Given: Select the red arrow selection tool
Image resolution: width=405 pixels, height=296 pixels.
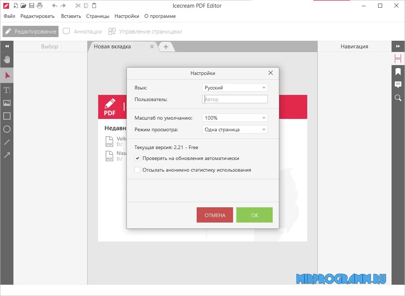Looking at the screenshot, I should pos(7,75).
